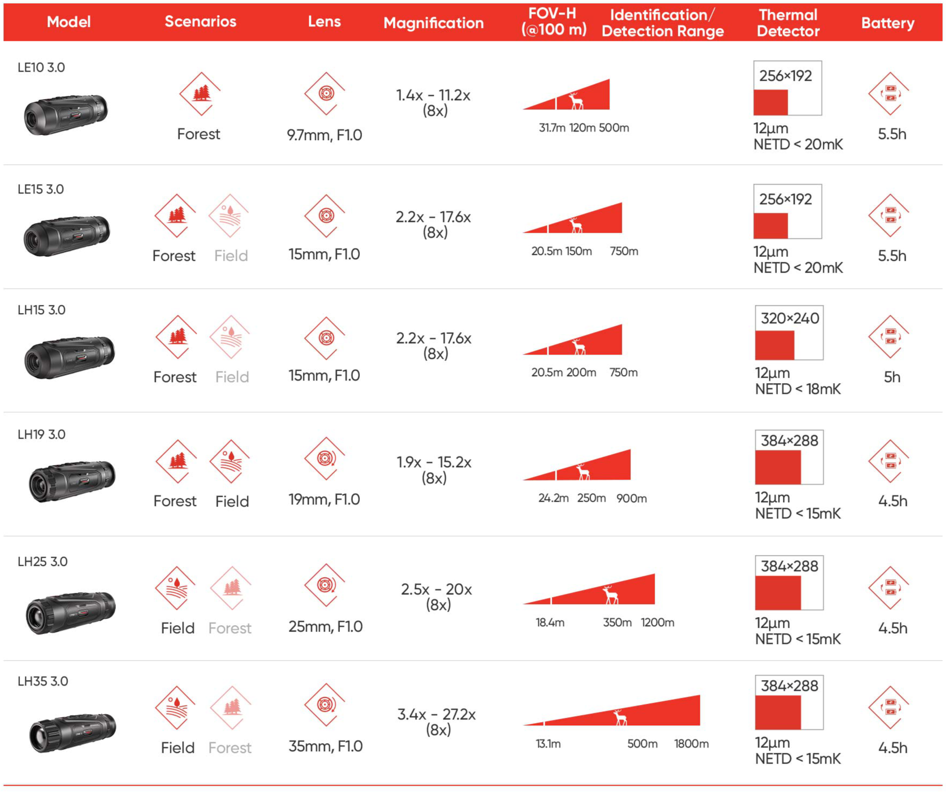Click the LE15 3.0 model name

click(x=40, y=189)
